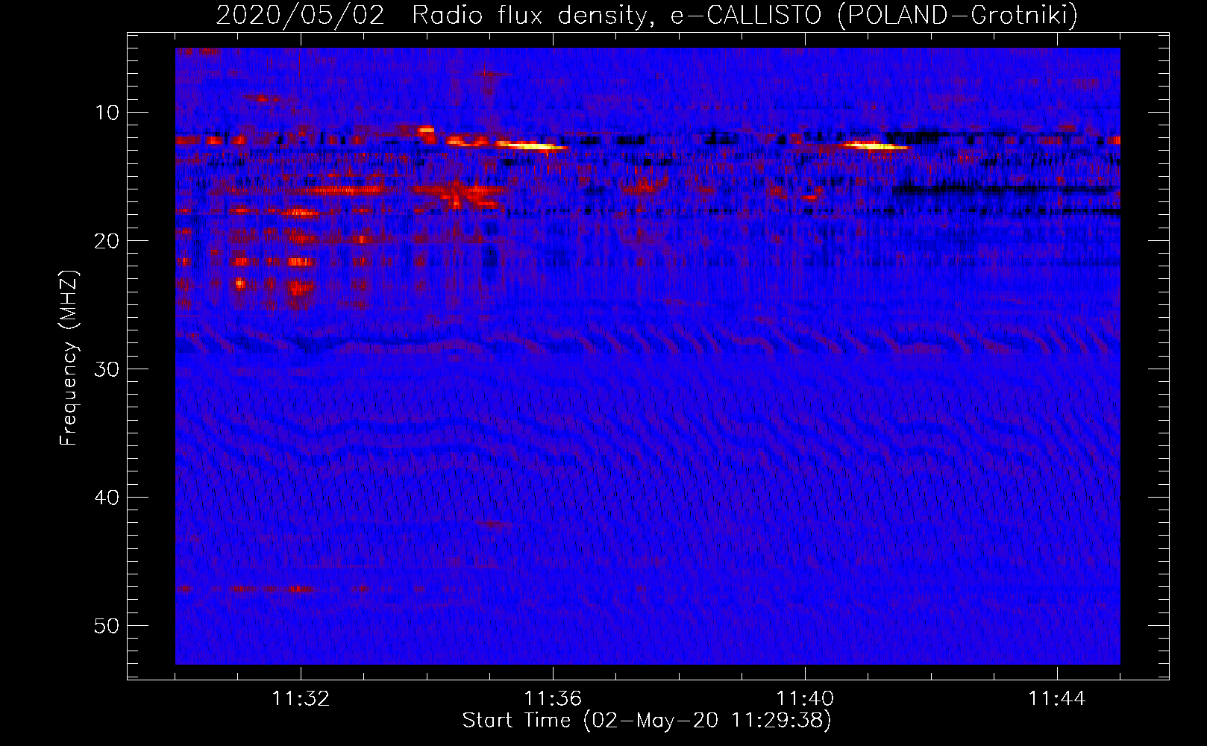The height and width of the screenshot is (746, 1207).
Task: Click the frequency tick label 20
Action: pos(107,241)
